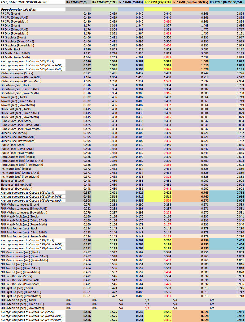This screenshot has height=322, width=245.
Task: Select 1.135 in the teal DiiMO column
Action: [240, 69]
